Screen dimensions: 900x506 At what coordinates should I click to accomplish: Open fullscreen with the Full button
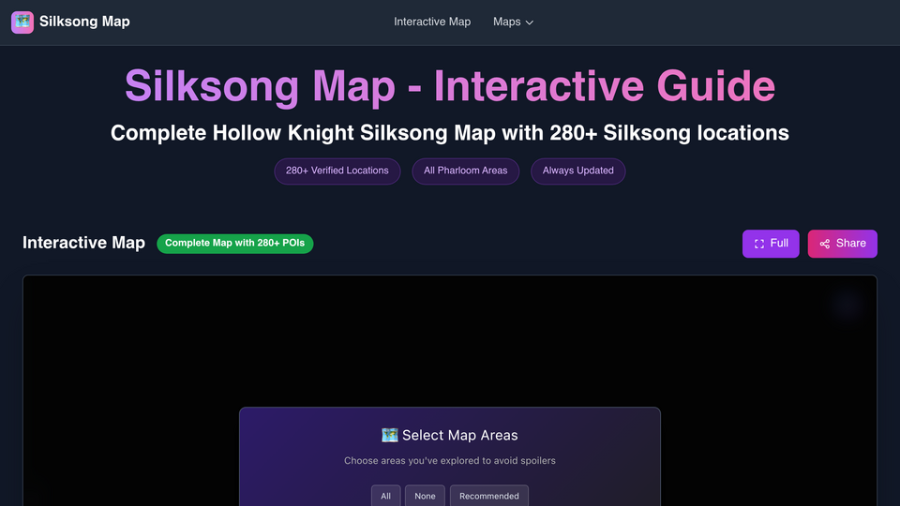coord(771,244)
